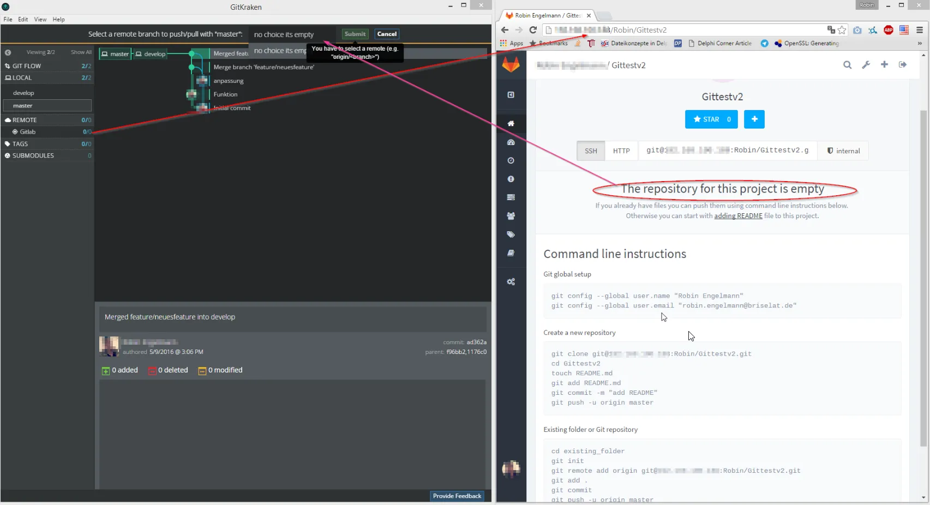Reload the GitLab page in Chrome
Viewport: 930px width, 505px height.
[533, 30]
